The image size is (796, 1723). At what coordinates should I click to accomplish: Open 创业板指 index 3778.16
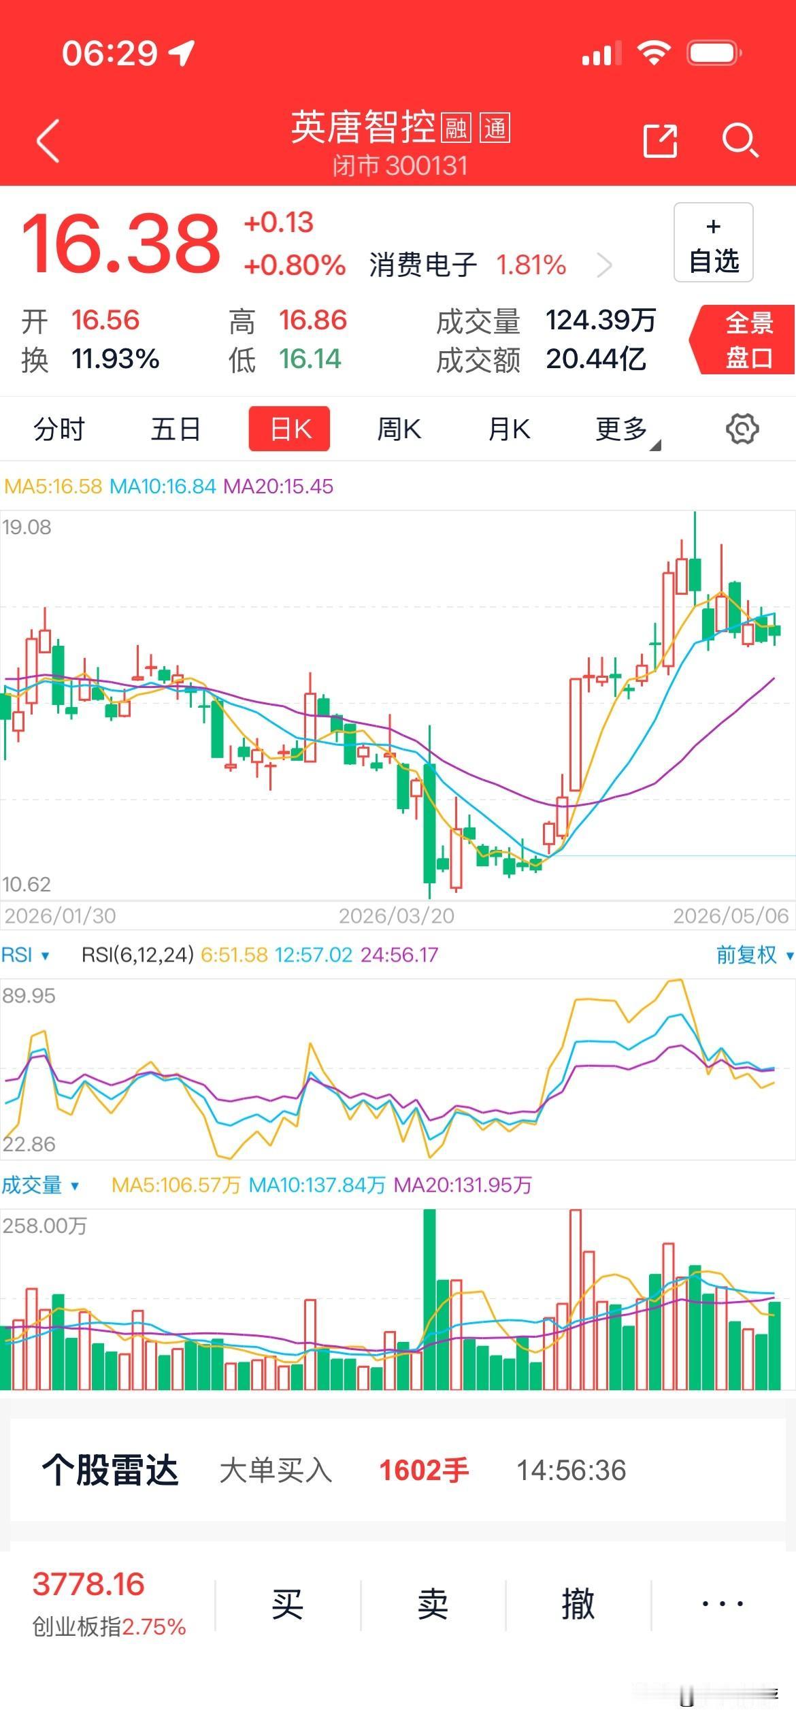point(109,1605)
